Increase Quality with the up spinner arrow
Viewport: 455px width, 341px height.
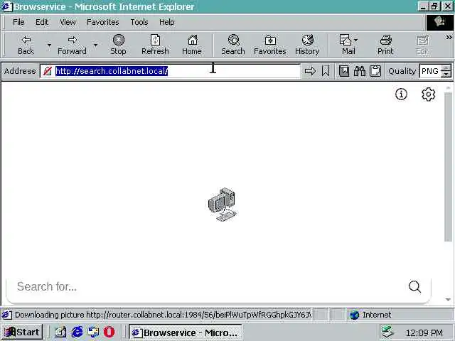point(446,68)
